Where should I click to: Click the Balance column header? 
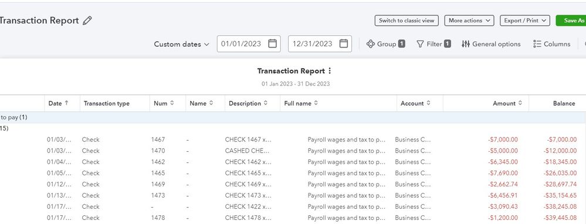click(x=564, y=103)
